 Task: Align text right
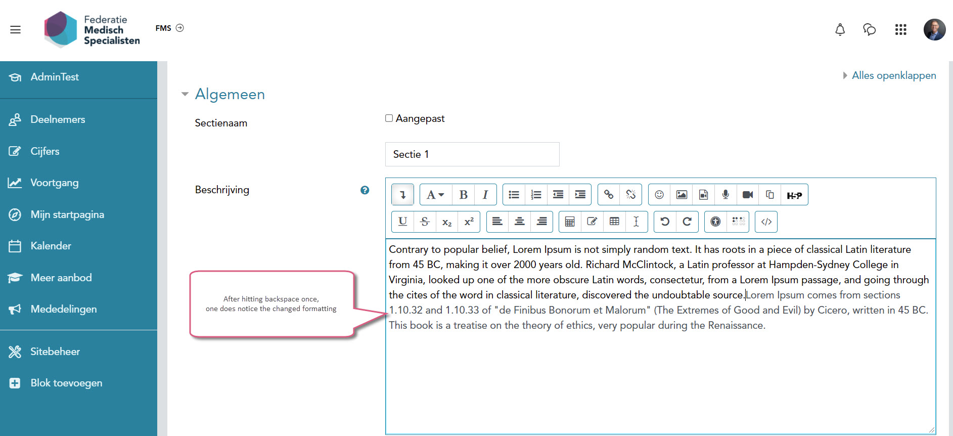(542, 222)
